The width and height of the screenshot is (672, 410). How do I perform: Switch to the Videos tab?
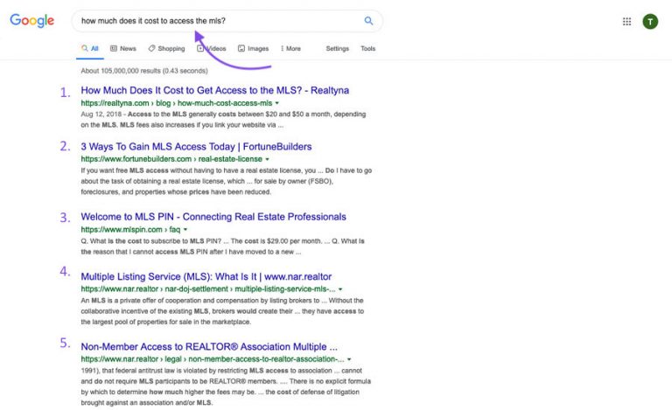click(x=211, y=48)
